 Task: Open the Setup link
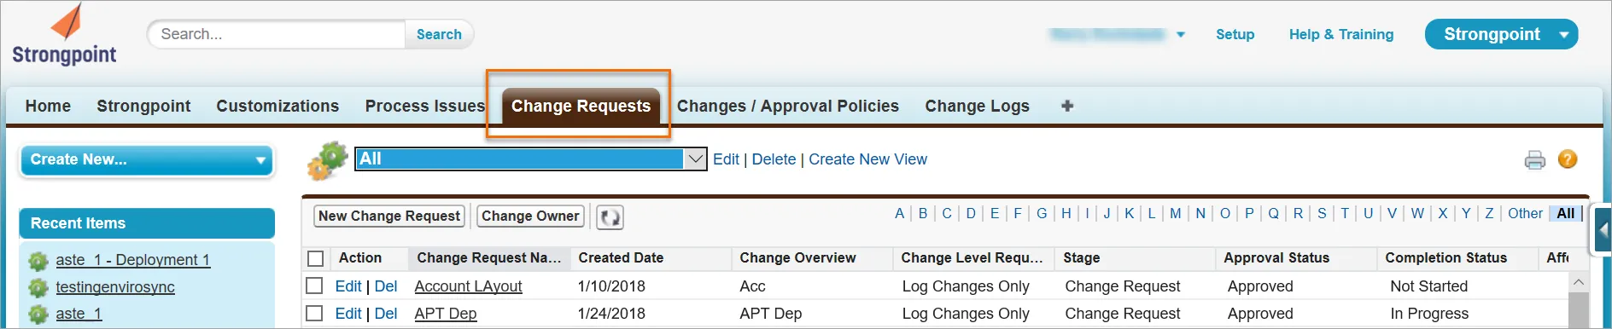[1235, 34]
